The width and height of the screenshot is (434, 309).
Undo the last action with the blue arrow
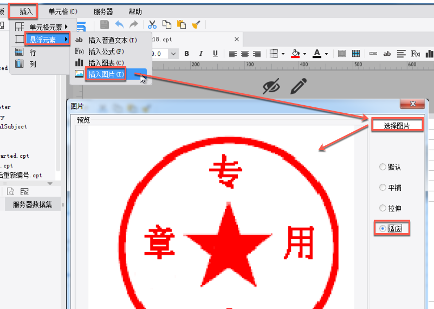(119, 24)
